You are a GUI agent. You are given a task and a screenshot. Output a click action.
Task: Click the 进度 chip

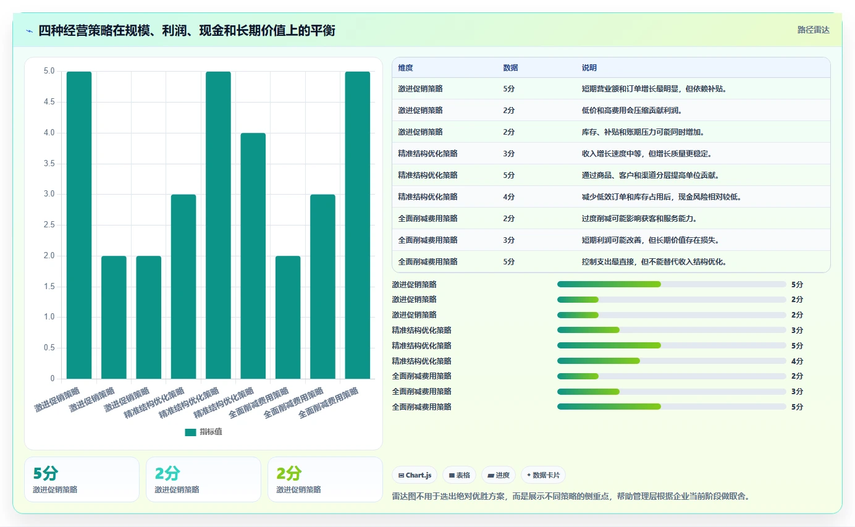coord(498,475)
